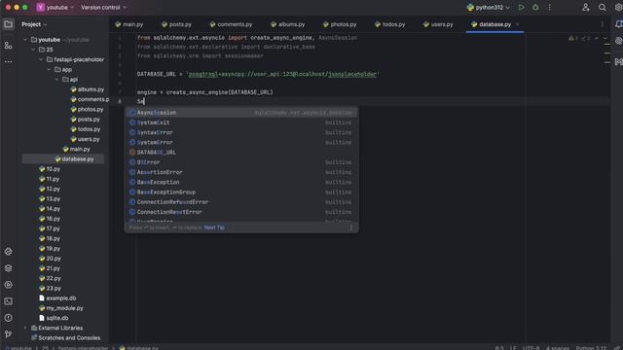Click the UTF-8 encoding status widget

click(531, 348)
